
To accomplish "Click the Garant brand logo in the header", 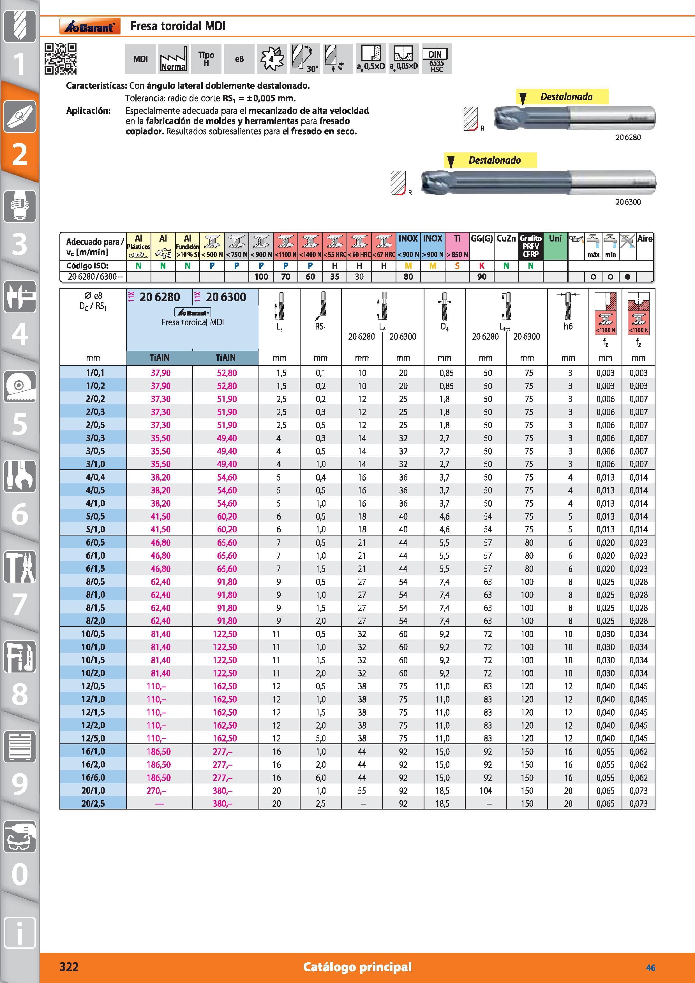I will 89,27.
